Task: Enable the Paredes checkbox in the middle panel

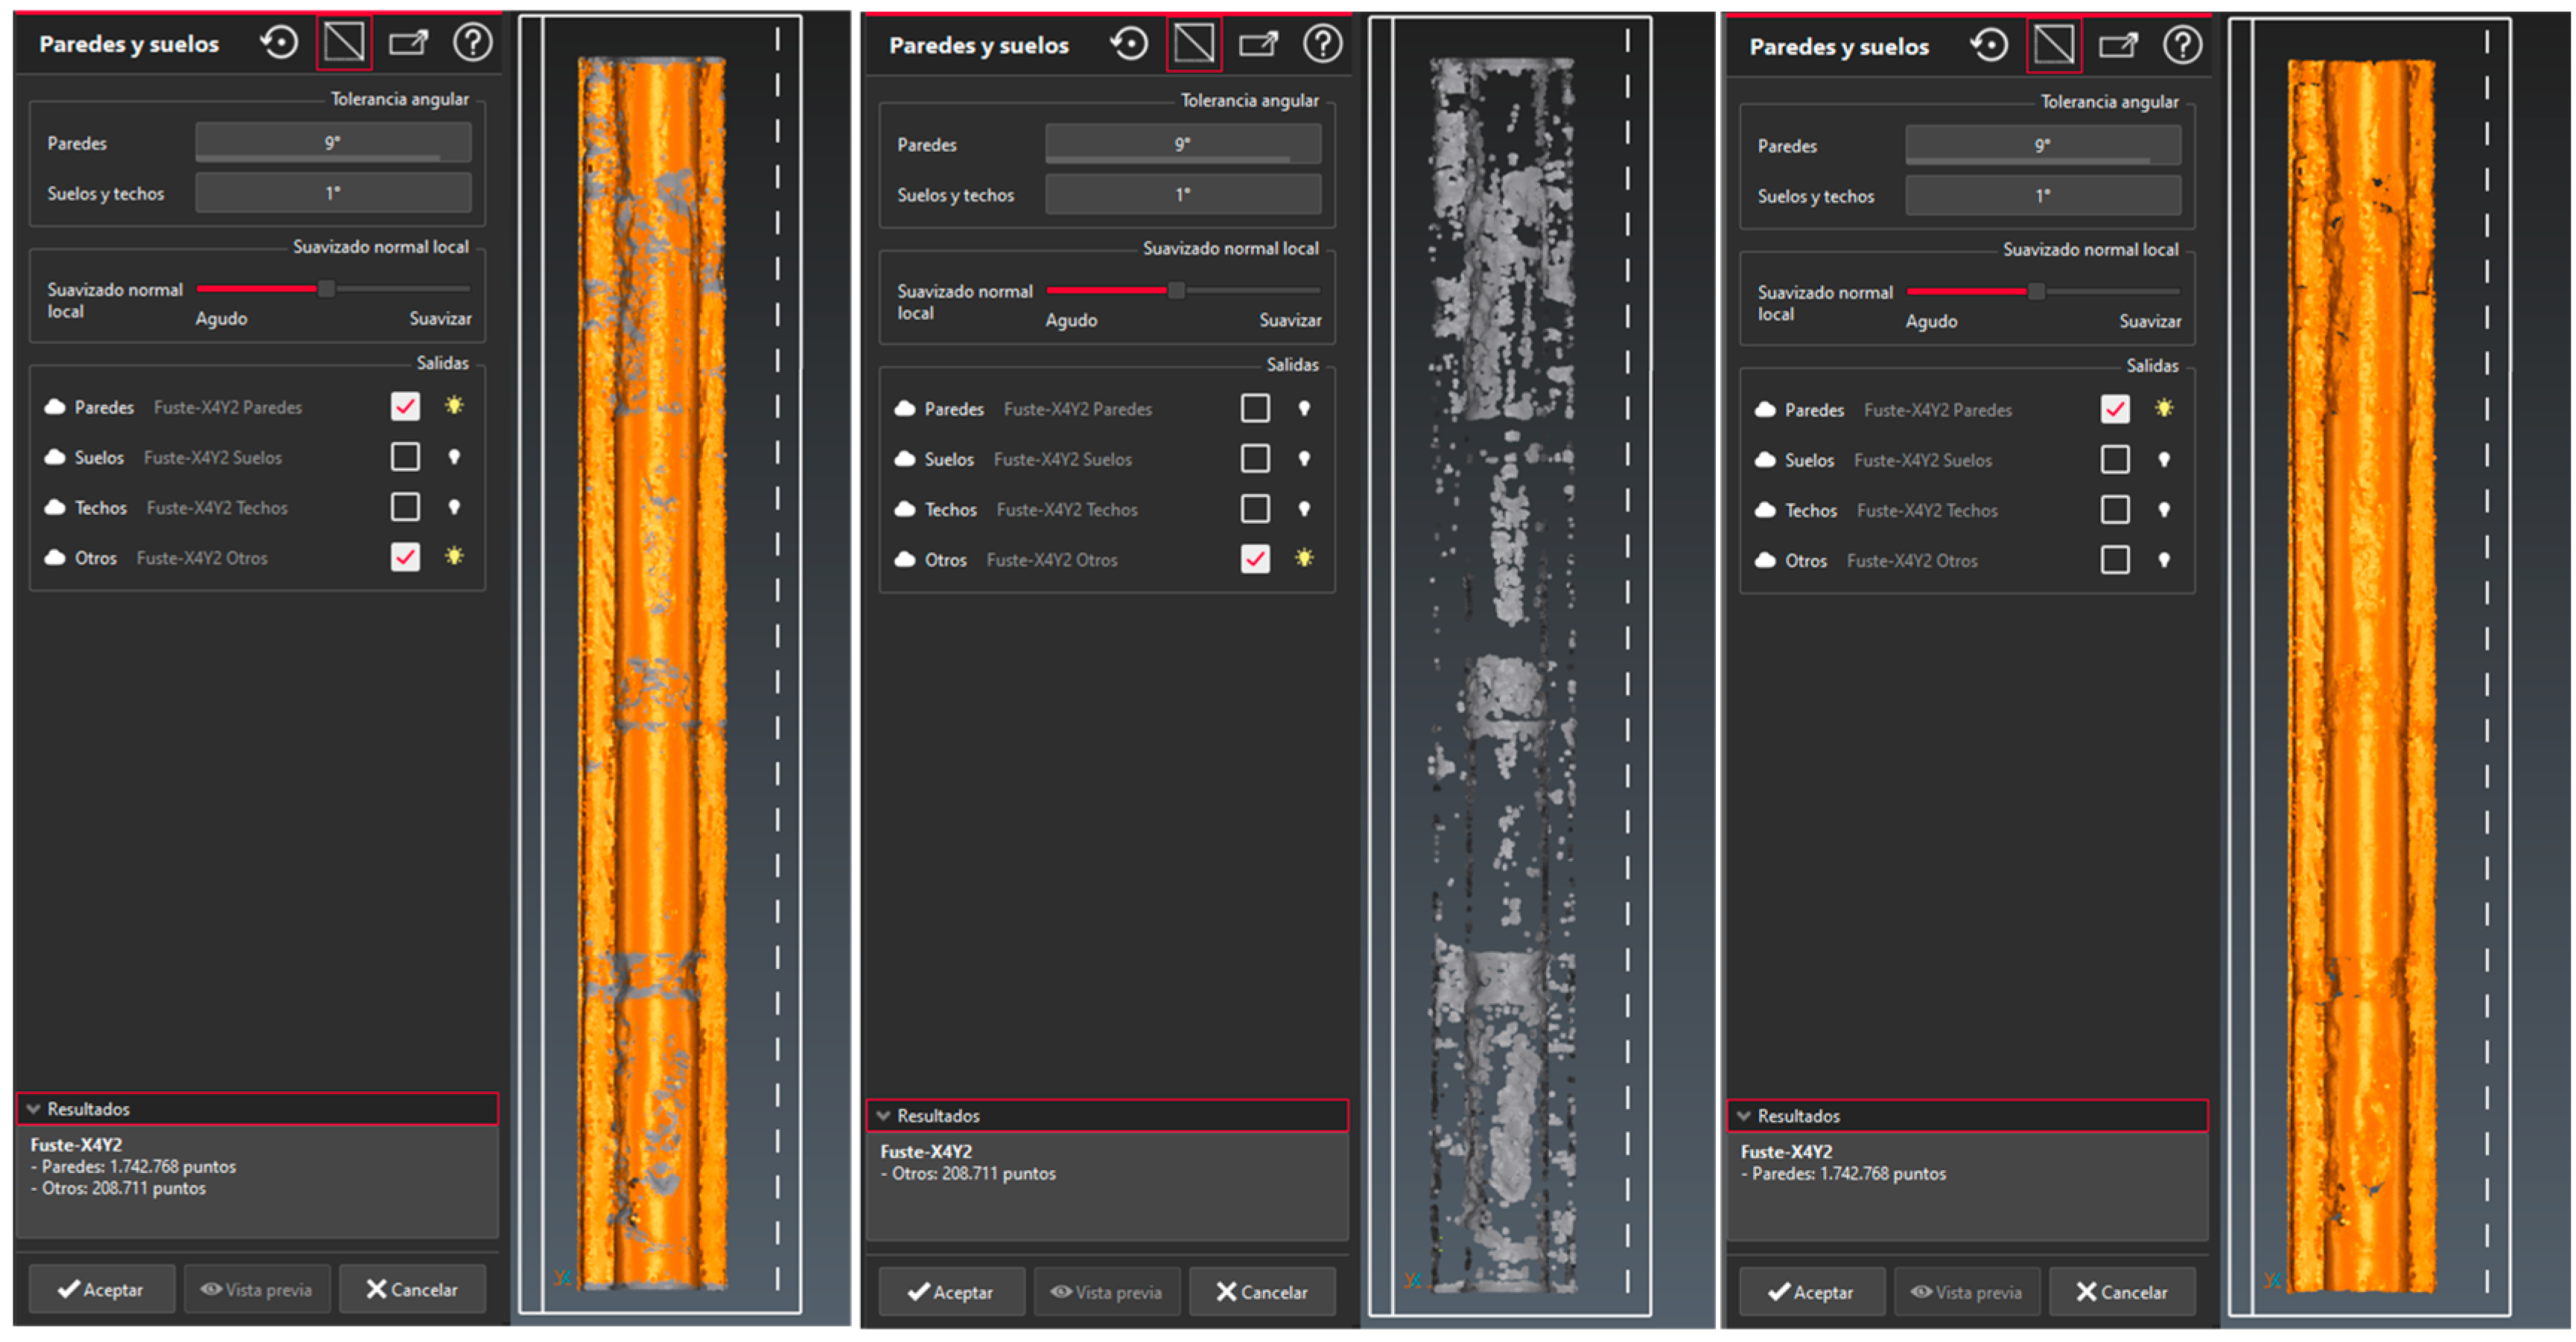Action: click(x=1255, y=409)
